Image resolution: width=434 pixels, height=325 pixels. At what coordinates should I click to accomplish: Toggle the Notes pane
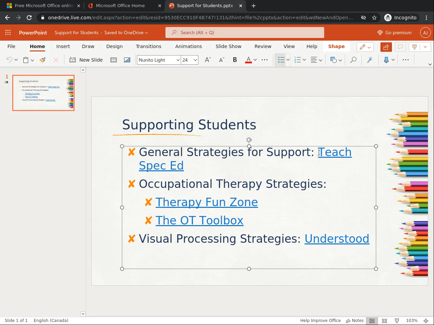355,321
